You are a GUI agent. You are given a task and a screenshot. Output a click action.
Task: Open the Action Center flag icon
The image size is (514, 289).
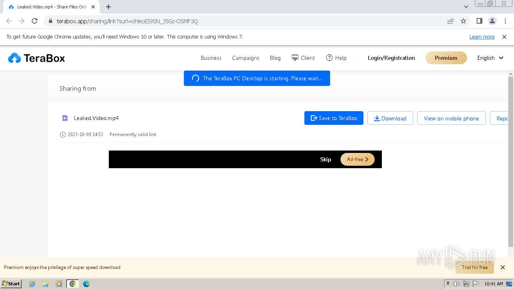pyautogui.click(x=476, y=284)
